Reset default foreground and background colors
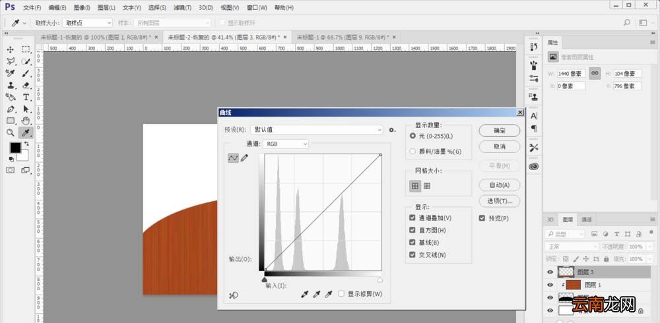The image size is (660, 323). pos(11,159)
